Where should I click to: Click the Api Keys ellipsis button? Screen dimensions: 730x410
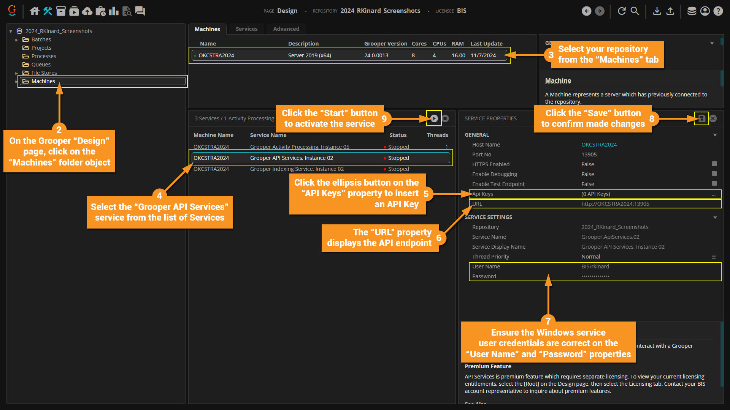(714, 194)
